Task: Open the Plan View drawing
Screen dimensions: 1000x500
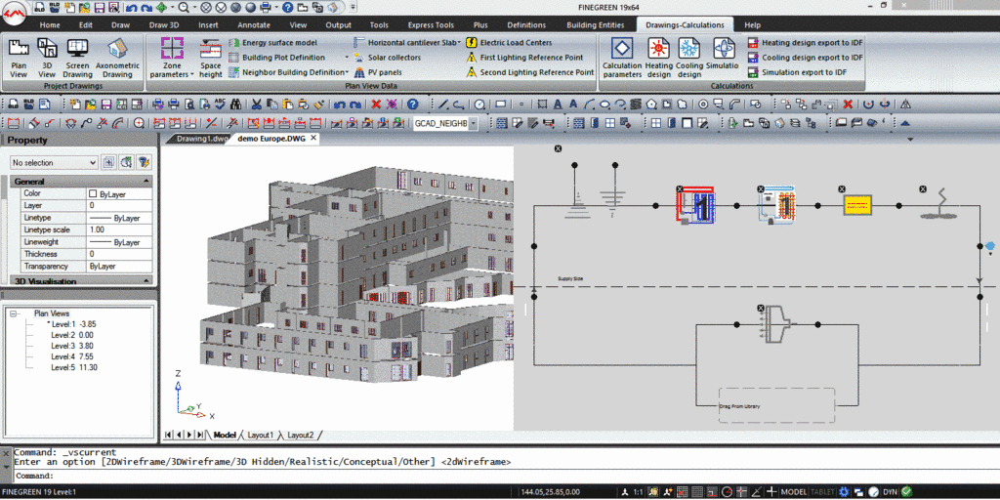Action: (x=19, y=58)
